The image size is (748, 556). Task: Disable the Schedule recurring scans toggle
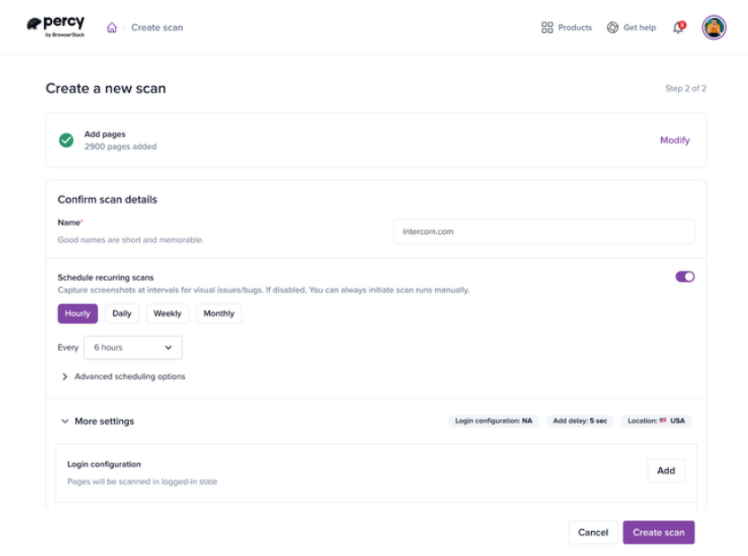pyautogui.click(x=684, y=276)
